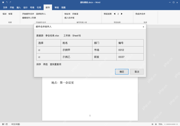The image size is (180, 126).
Task: Go to next preview record arrow
Action: point(122,14)
